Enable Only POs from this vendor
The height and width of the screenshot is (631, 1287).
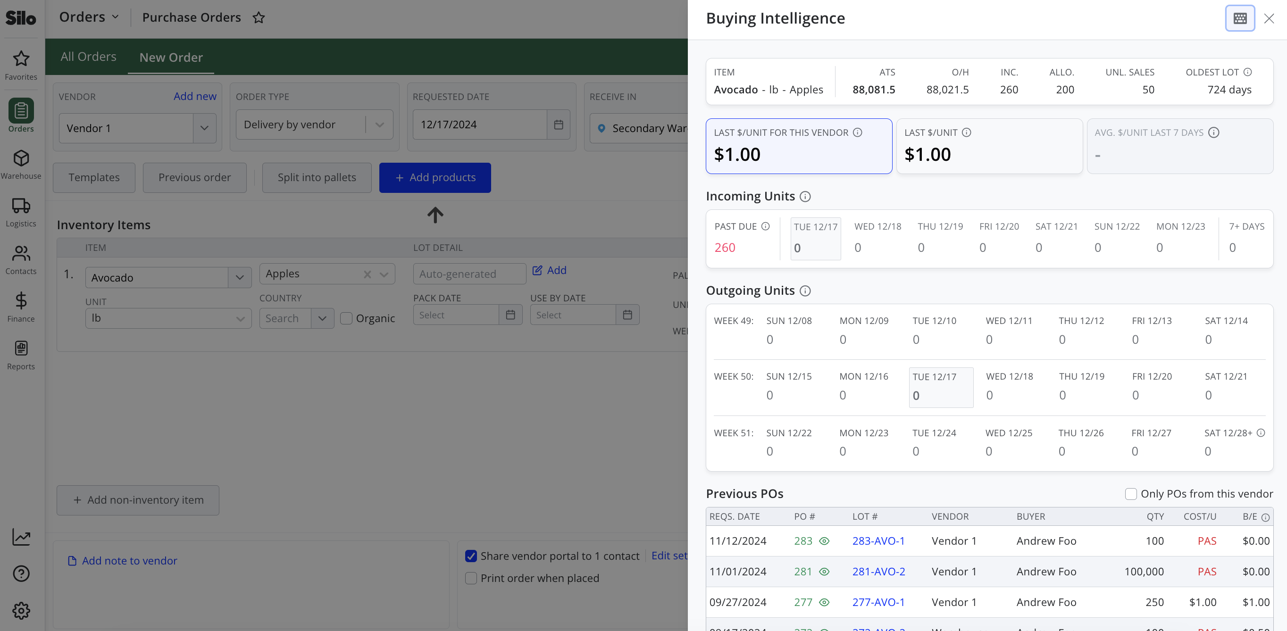1131,494
